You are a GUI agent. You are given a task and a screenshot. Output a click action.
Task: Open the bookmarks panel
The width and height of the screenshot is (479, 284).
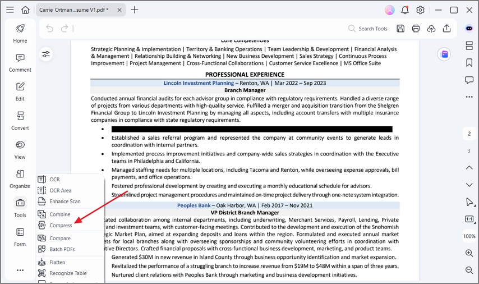pyautogui.click(x=469, y=63)
